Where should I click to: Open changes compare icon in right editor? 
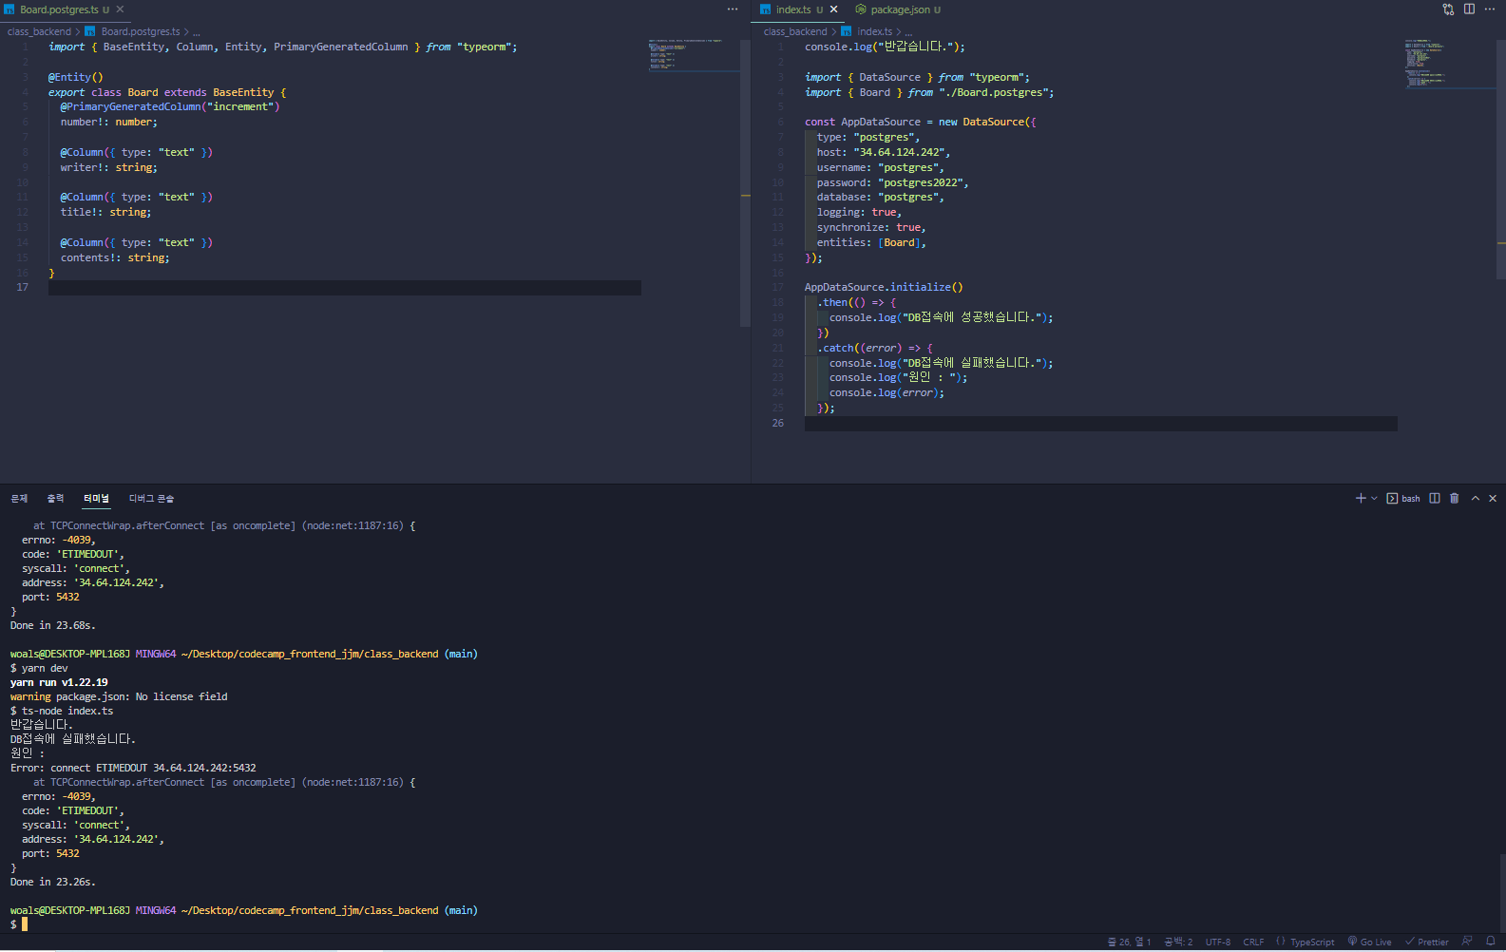coord(1448,10)
